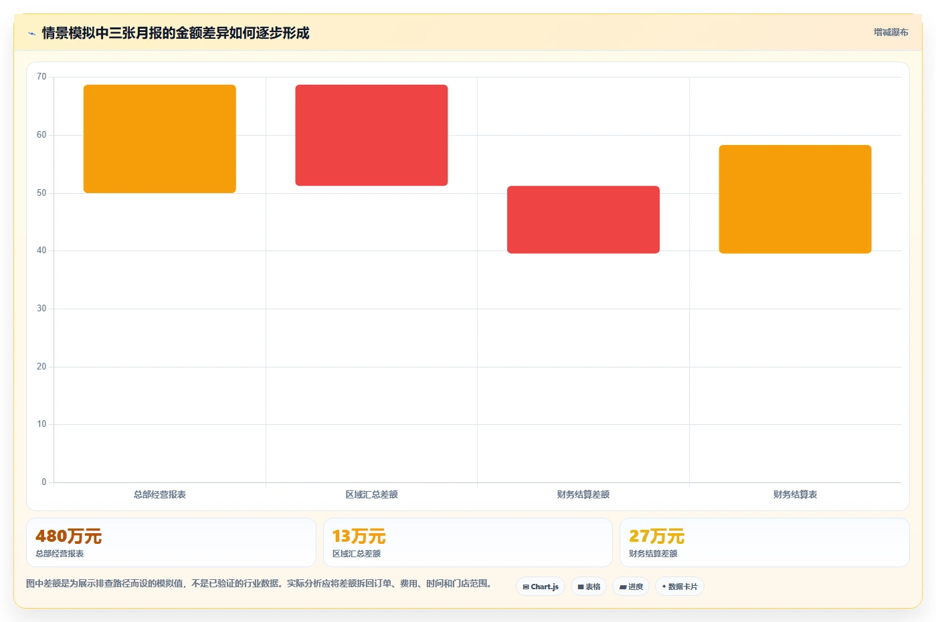The height and width of the screenshot is (622, 936).
Task: Click the 增减瀑布 label in the header
Action: coord(891,32)
